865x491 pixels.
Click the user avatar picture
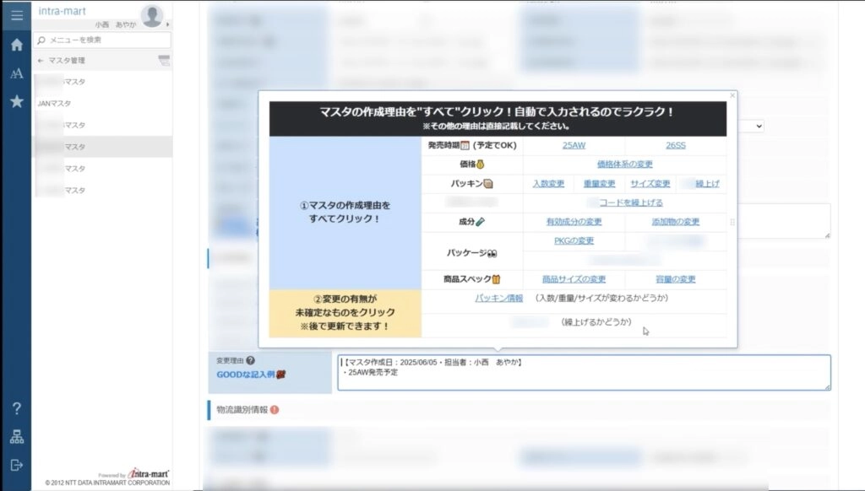click(x=152, y=15)
